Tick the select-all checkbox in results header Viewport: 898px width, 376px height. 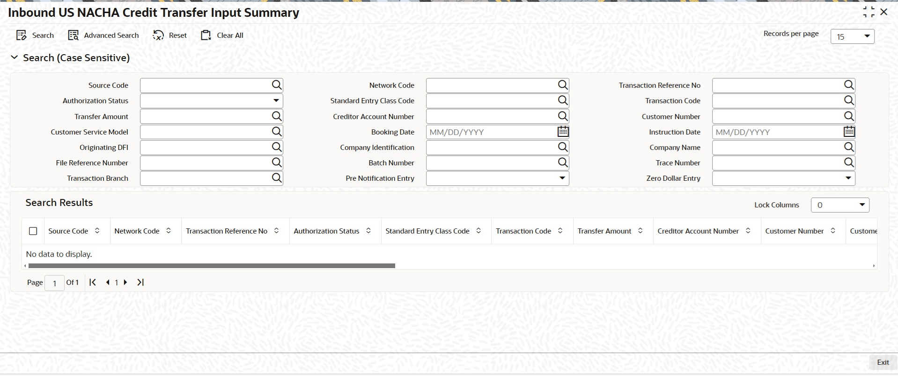pos(33,231)
